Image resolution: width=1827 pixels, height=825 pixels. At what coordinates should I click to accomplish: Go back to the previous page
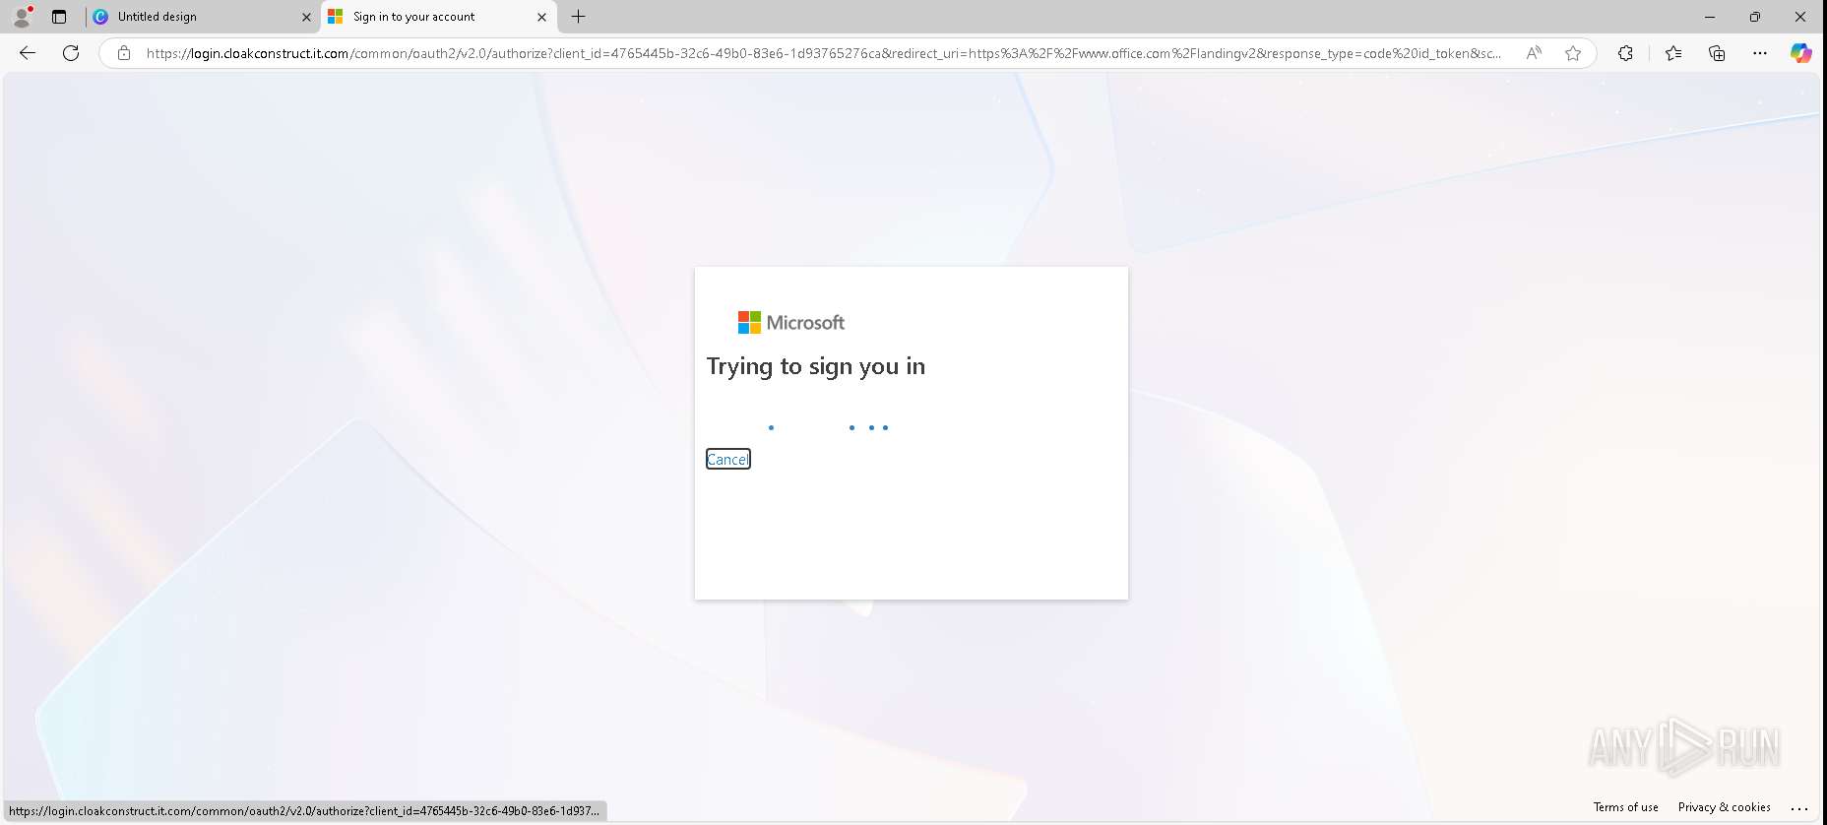point(28,53)
